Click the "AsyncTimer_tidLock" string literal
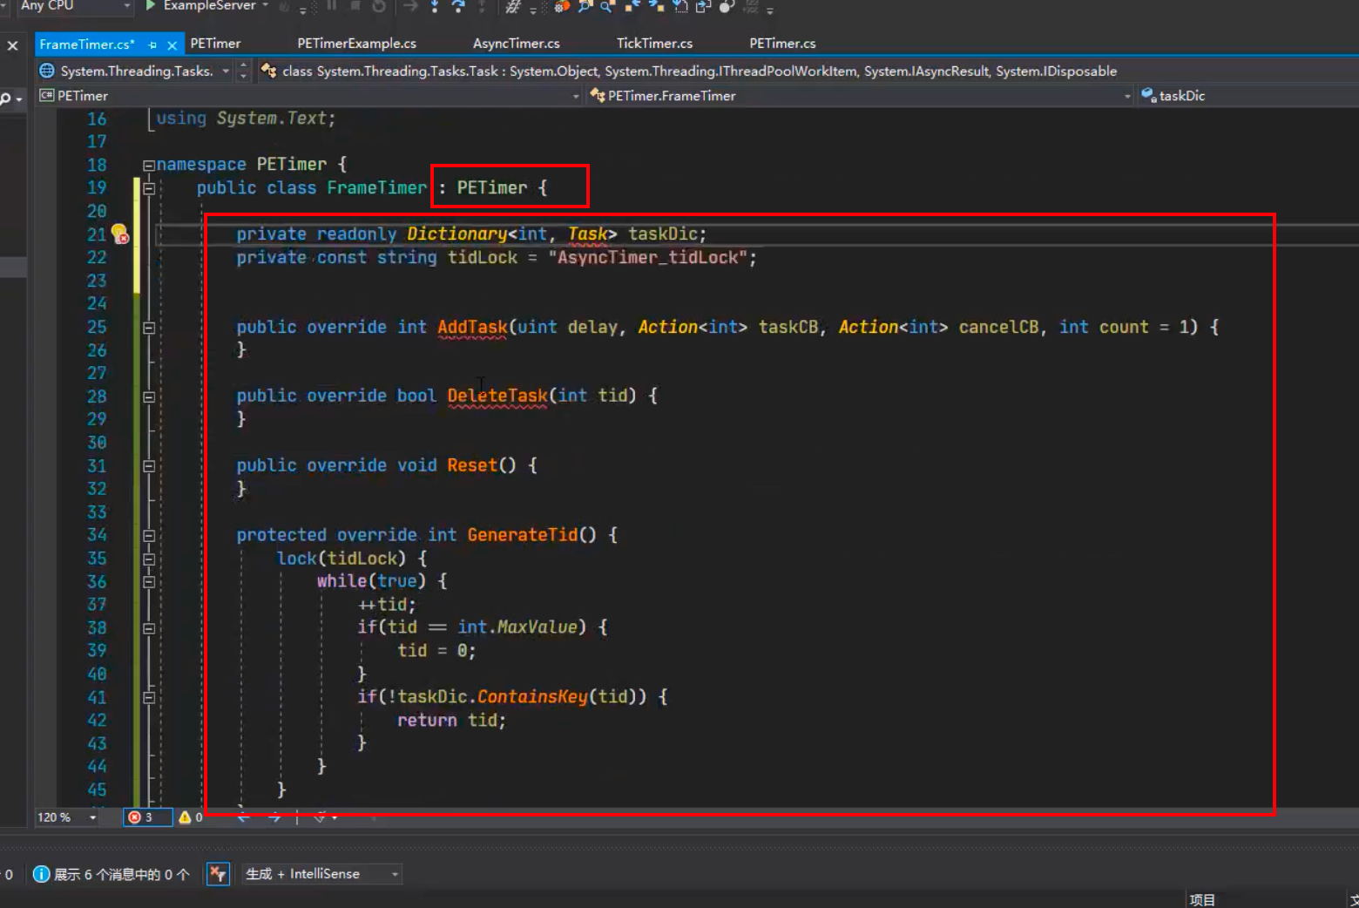Image resolution: width=1359 pixels, height=908 pixels. tap(648, 258)
